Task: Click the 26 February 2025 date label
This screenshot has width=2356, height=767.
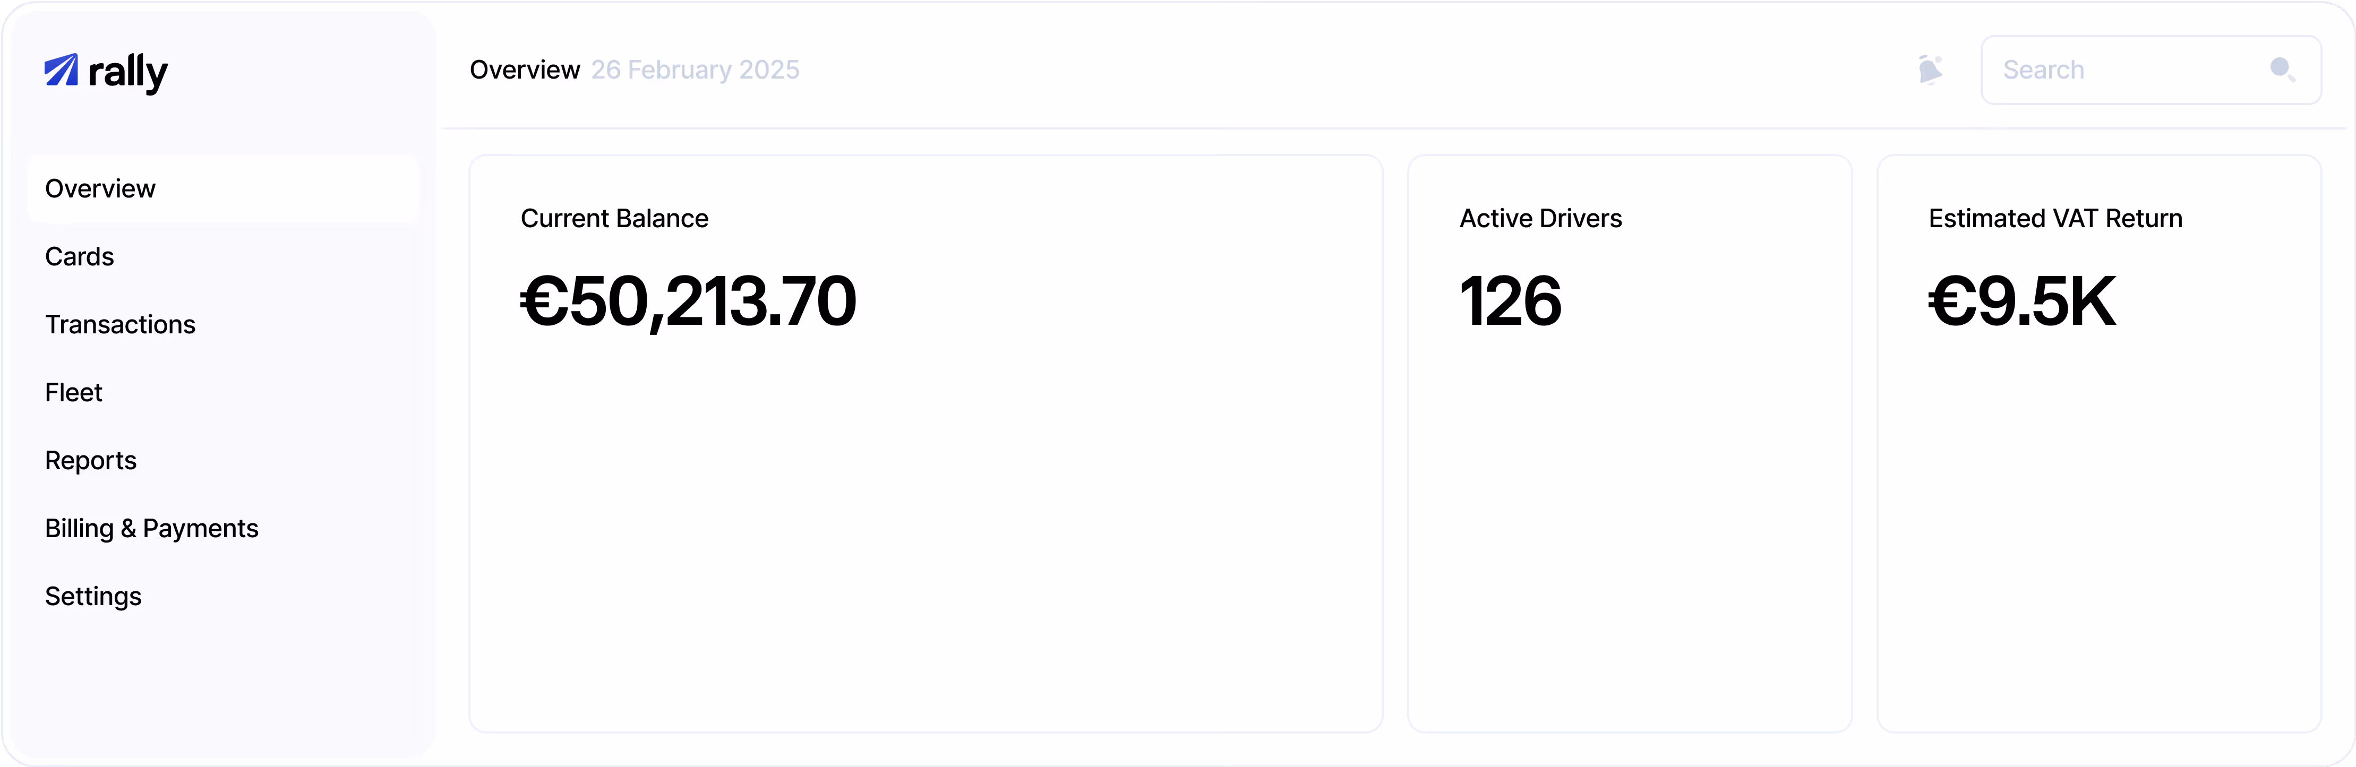Action: (x=695, y=70)
